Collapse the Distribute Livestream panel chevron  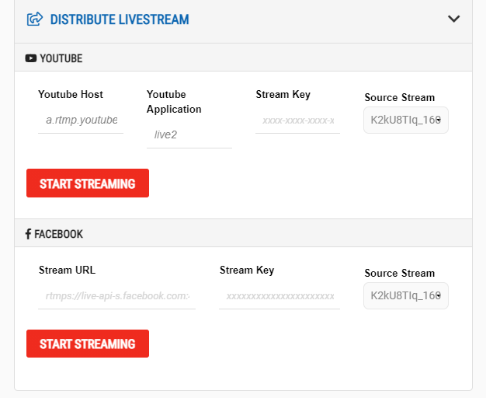(453, 19)
